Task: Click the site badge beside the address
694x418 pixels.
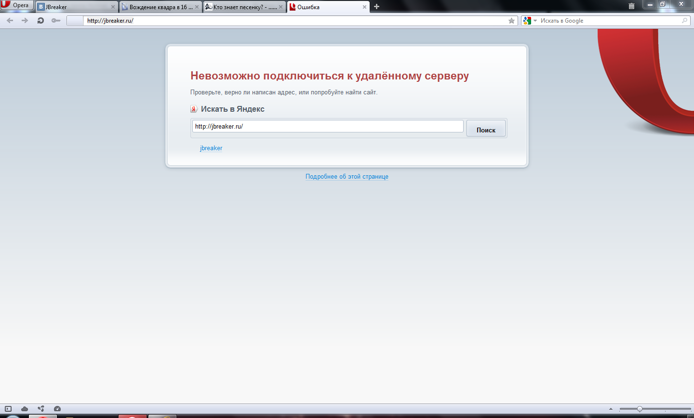Action: pyautogui.click(x=75, y=21)
